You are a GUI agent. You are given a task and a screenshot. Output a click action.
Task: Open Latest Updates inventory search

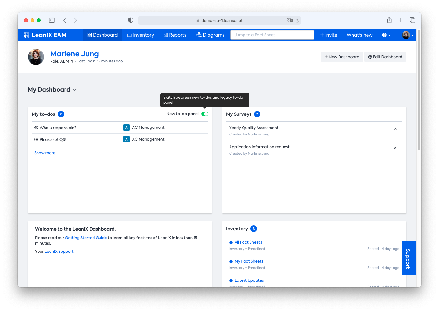tap(249, 280)
